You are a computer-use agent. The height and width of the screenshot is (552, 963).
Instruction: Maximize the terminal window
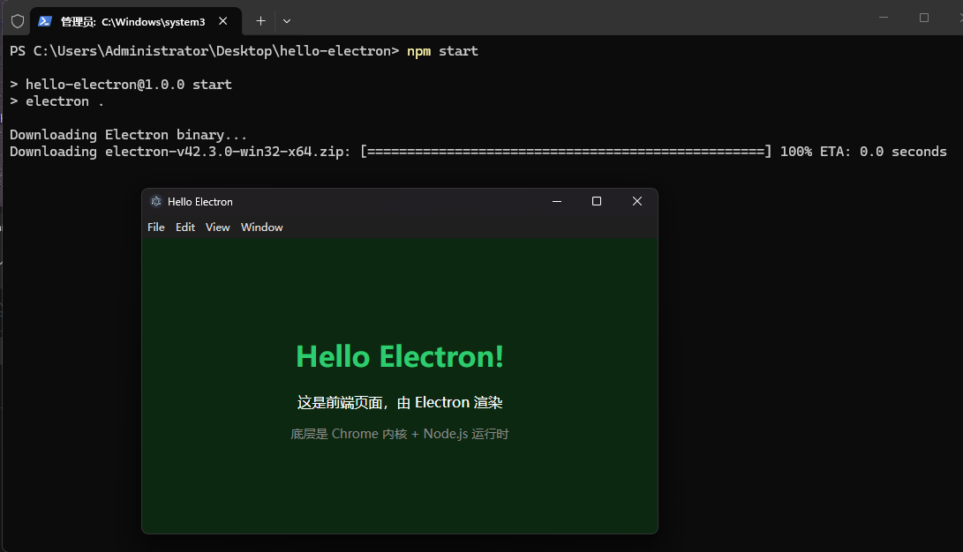click(x=923, y=18)
